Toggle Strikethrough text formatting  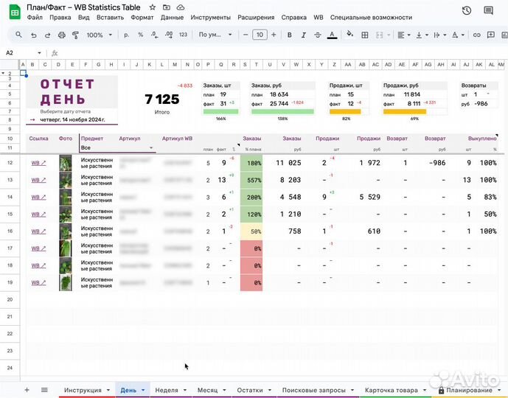point(316,35)
